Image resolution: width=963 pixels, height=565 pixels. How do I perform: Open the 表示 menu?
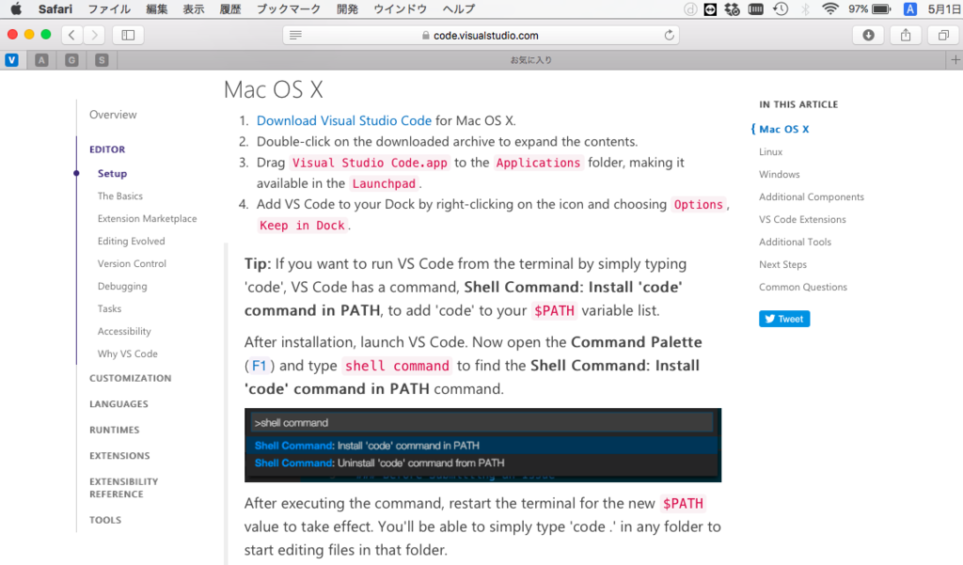point(194,8)
